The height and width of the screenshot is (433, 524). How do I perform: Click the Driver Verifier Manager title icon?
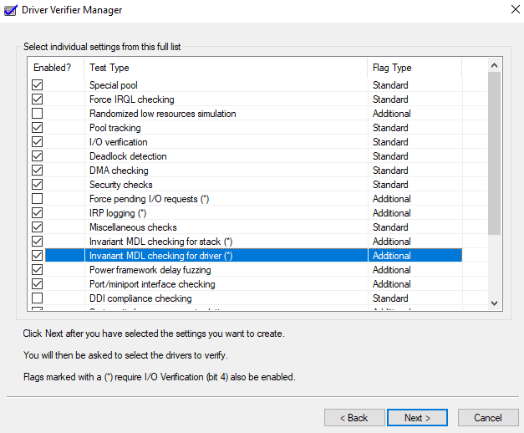pyautogui.click(x=9, y=10)
